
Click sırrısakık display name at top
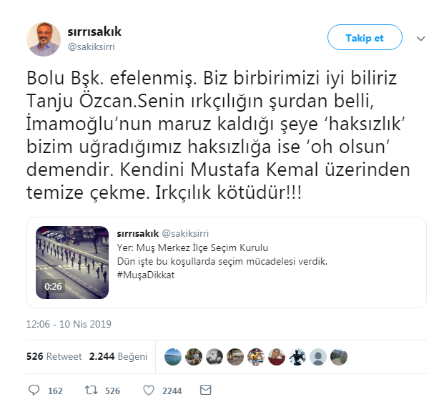click(x=94, y=31)
